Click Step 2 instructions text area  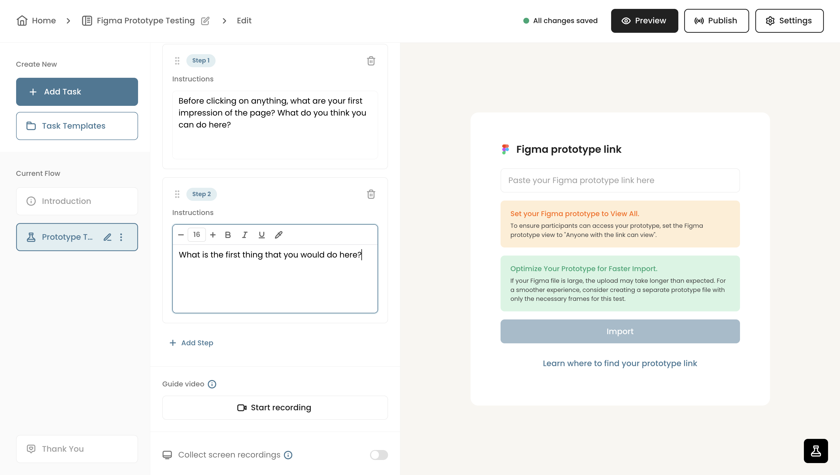[x=275, y=278]
